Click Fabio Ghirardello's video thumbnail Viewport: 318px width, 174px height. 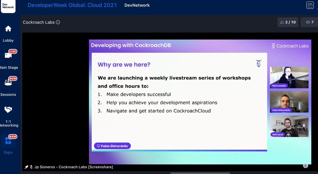[289, 102]
